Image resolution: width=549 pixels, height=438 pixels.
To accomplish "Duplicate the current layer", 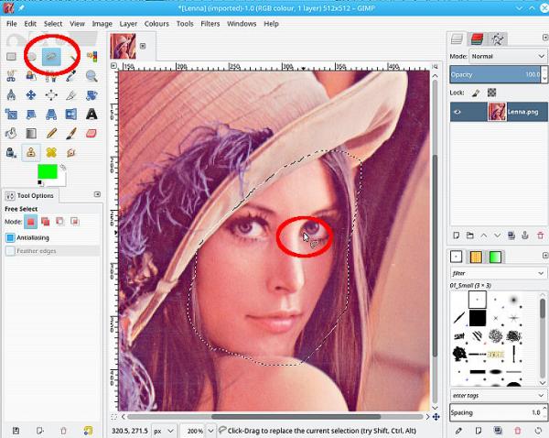I will (x=511, y=235).
